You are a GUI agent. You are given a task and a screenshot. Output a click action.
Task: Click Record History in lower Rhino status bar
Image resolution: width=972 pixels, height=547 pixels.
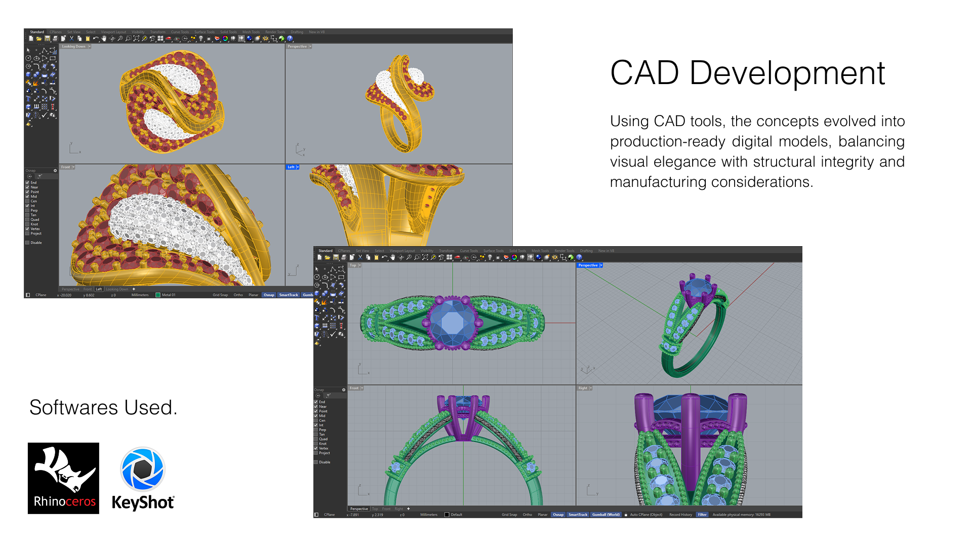(680, 515)
